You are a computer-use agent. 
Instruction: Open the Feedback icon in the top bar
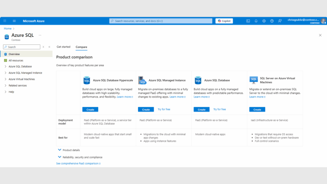280,21
